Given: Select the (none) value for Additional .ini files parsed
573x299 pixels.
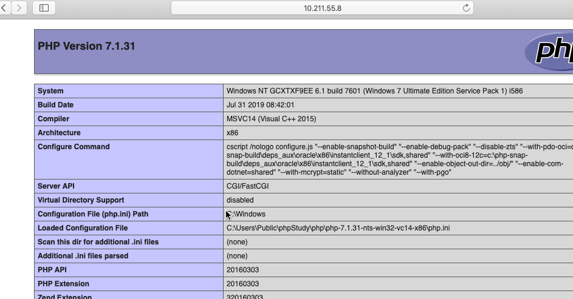Looking at the screenshot, I should pos(237,256).
